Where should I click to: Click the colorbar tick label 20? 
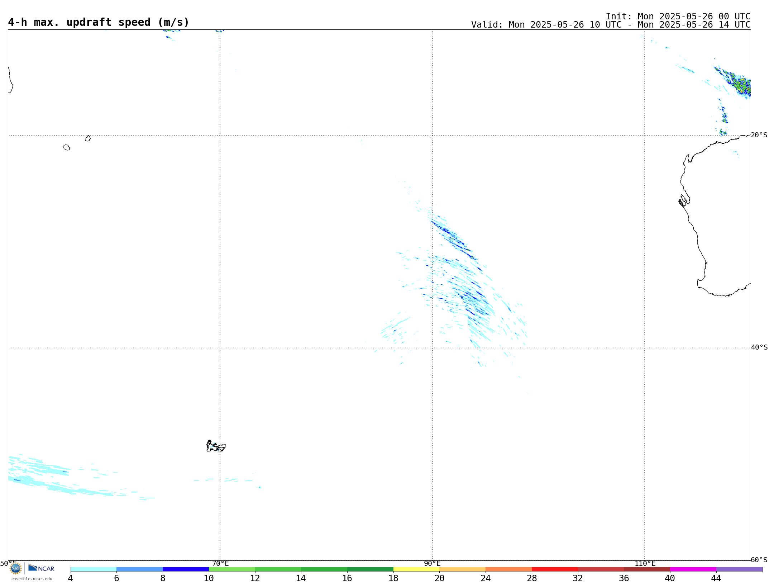pos(440,578)
